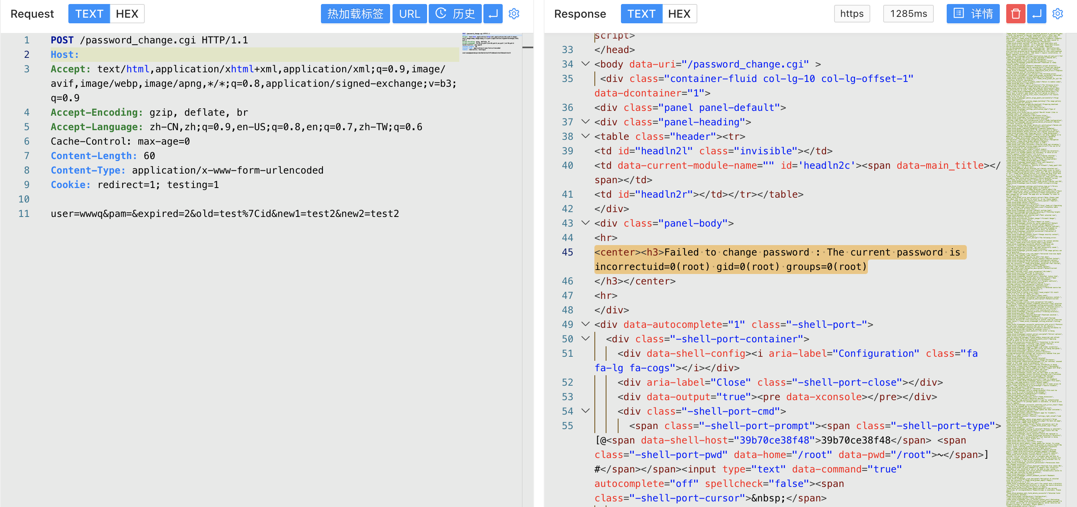Open the 详情 details button
The width and height of the screenshot is (1077, 507).
tap(972, 14)
